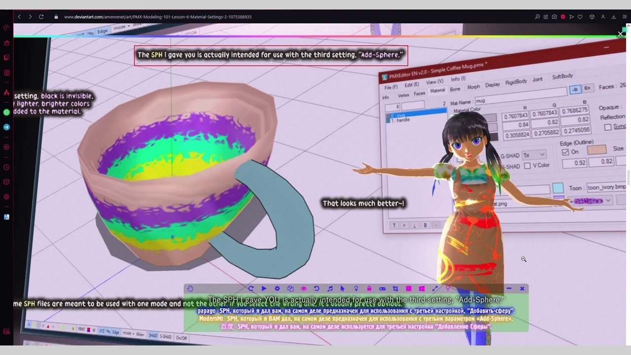Click the lightbulb icon on translator toolbar
This screenshot has height=355, width=631.
356,289
